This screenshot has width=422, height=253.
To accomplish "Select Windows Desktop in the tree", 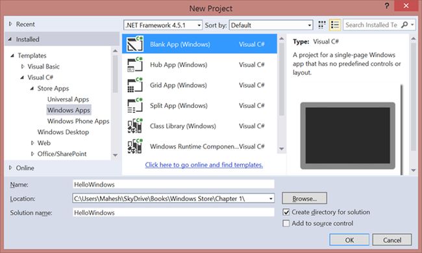I will click(x=63, y=132).
